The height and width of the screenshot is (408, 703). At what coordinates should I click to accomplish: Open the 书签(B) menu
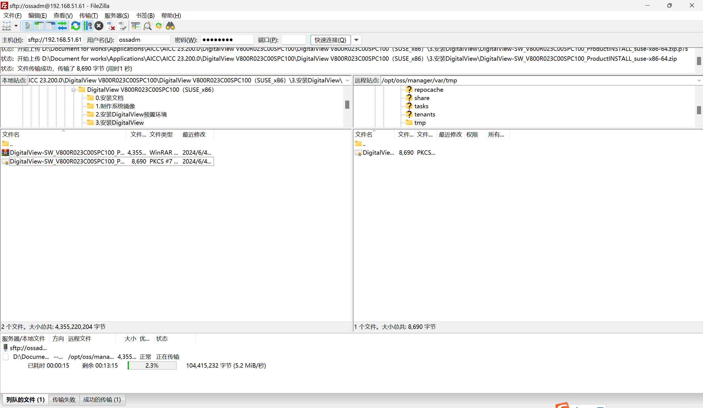145,16
